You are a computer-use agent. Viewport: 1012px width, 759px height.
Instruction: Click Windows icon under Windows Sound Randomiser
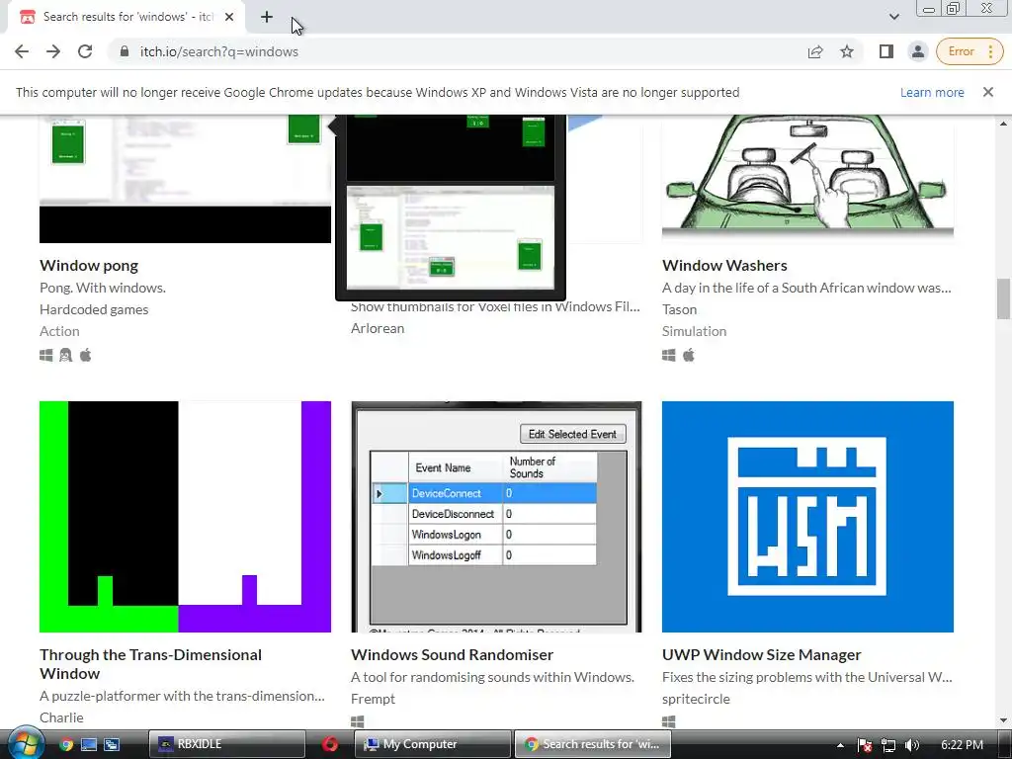358,721
